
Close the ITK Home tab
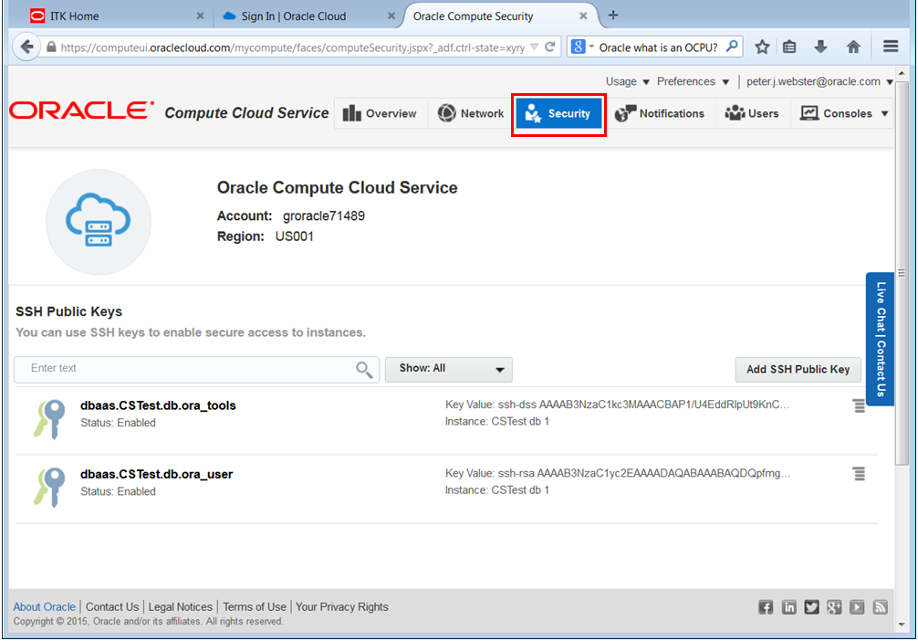click(x=200, y=16)
